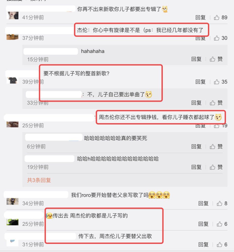Like the hahahaha reply

coord(216,59)
